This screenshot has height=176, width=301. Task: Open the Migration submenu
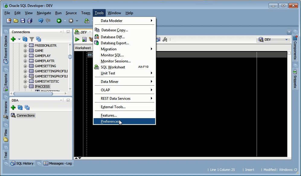pyautogui.click(x=124, y=49)
